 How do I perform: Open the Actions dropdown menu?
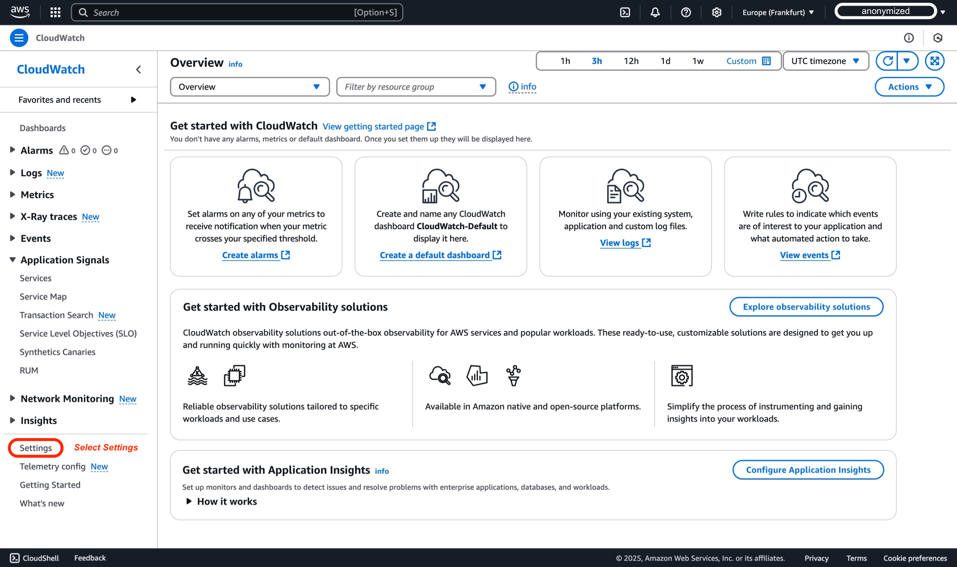[909, 87]
